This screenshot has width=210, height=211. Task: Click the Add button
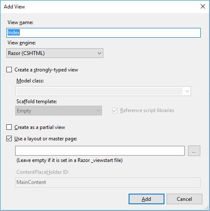[146, 199]
